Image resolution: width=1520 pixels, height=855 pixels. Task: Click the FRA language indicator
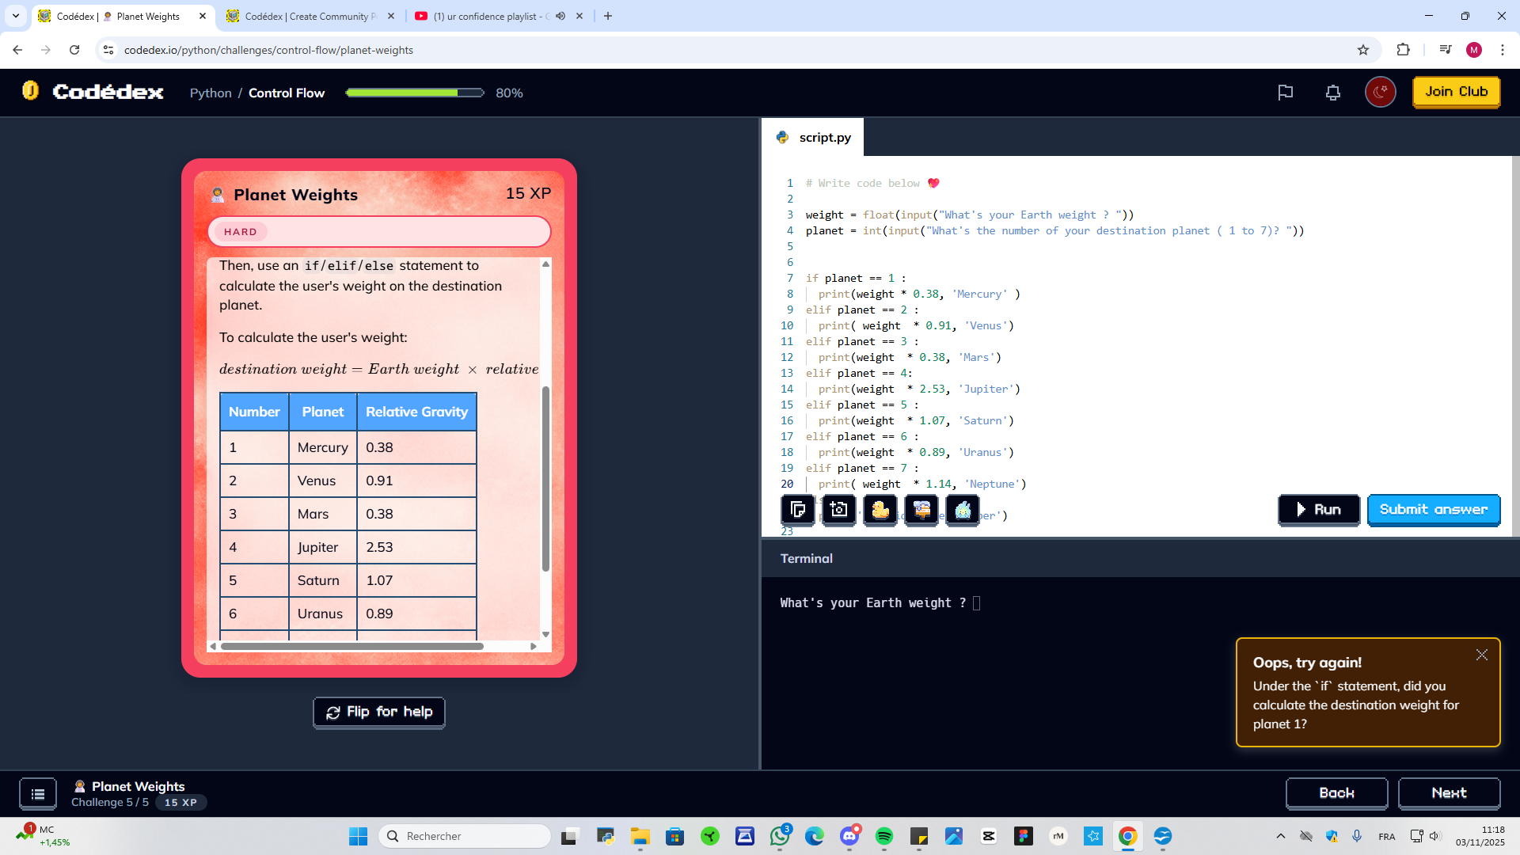click(x=1387, y=836)
